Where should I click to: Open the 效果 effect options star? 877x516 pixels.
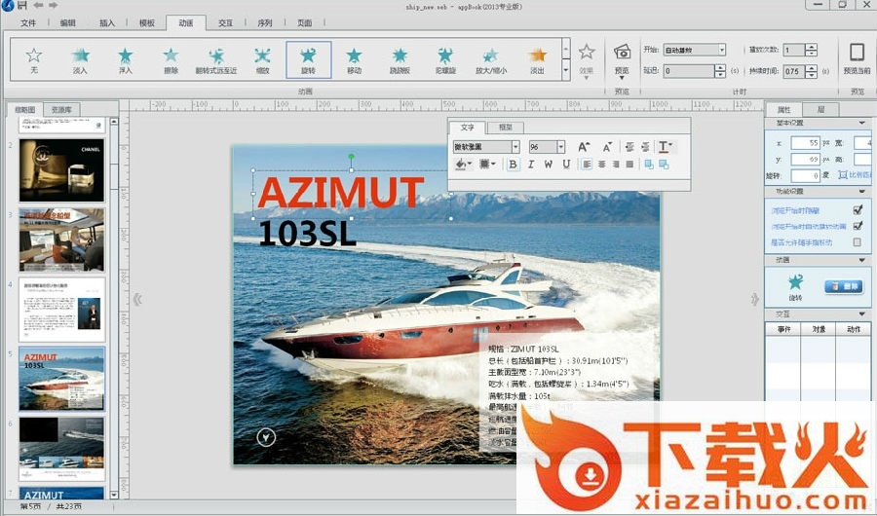pyautogui.click(x=587, y=59)
